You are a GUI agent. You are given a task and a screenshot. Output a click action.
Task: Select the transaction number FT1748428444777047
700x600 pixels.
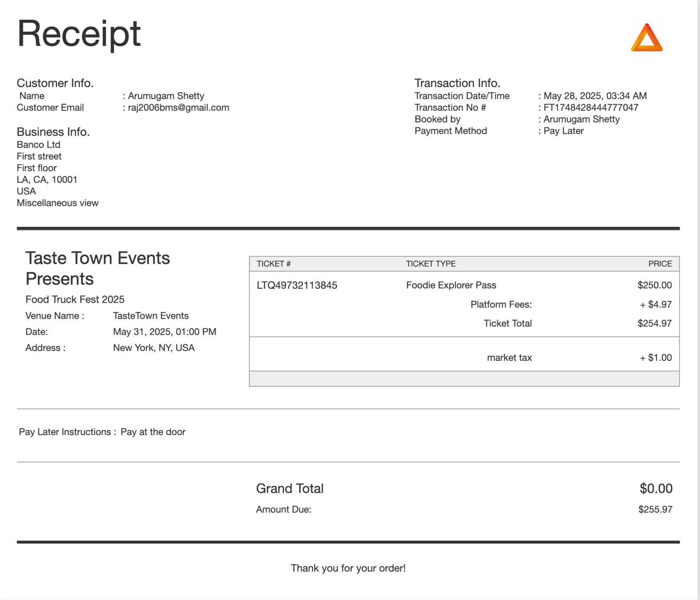pos(591,108)
